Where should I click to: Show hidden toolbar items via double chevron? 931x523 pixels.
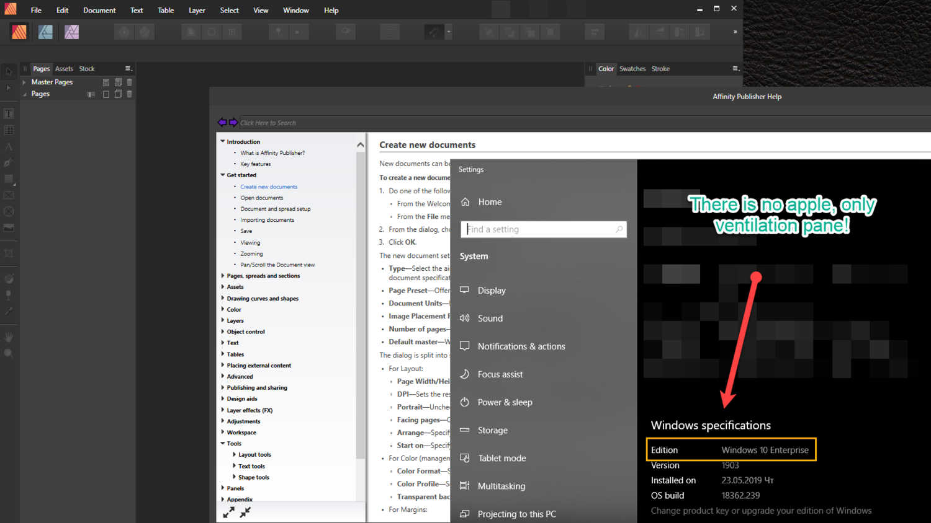735,32
